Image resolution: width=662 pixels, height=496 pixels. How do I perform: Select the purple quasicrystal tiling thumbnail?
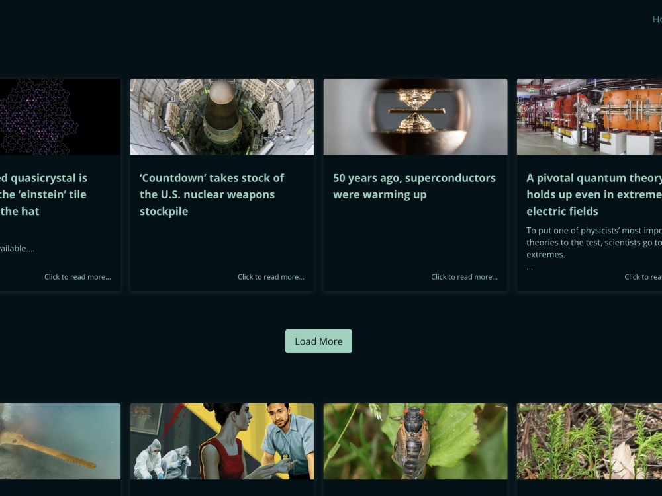pyautogui.click(x=60, y=117)
